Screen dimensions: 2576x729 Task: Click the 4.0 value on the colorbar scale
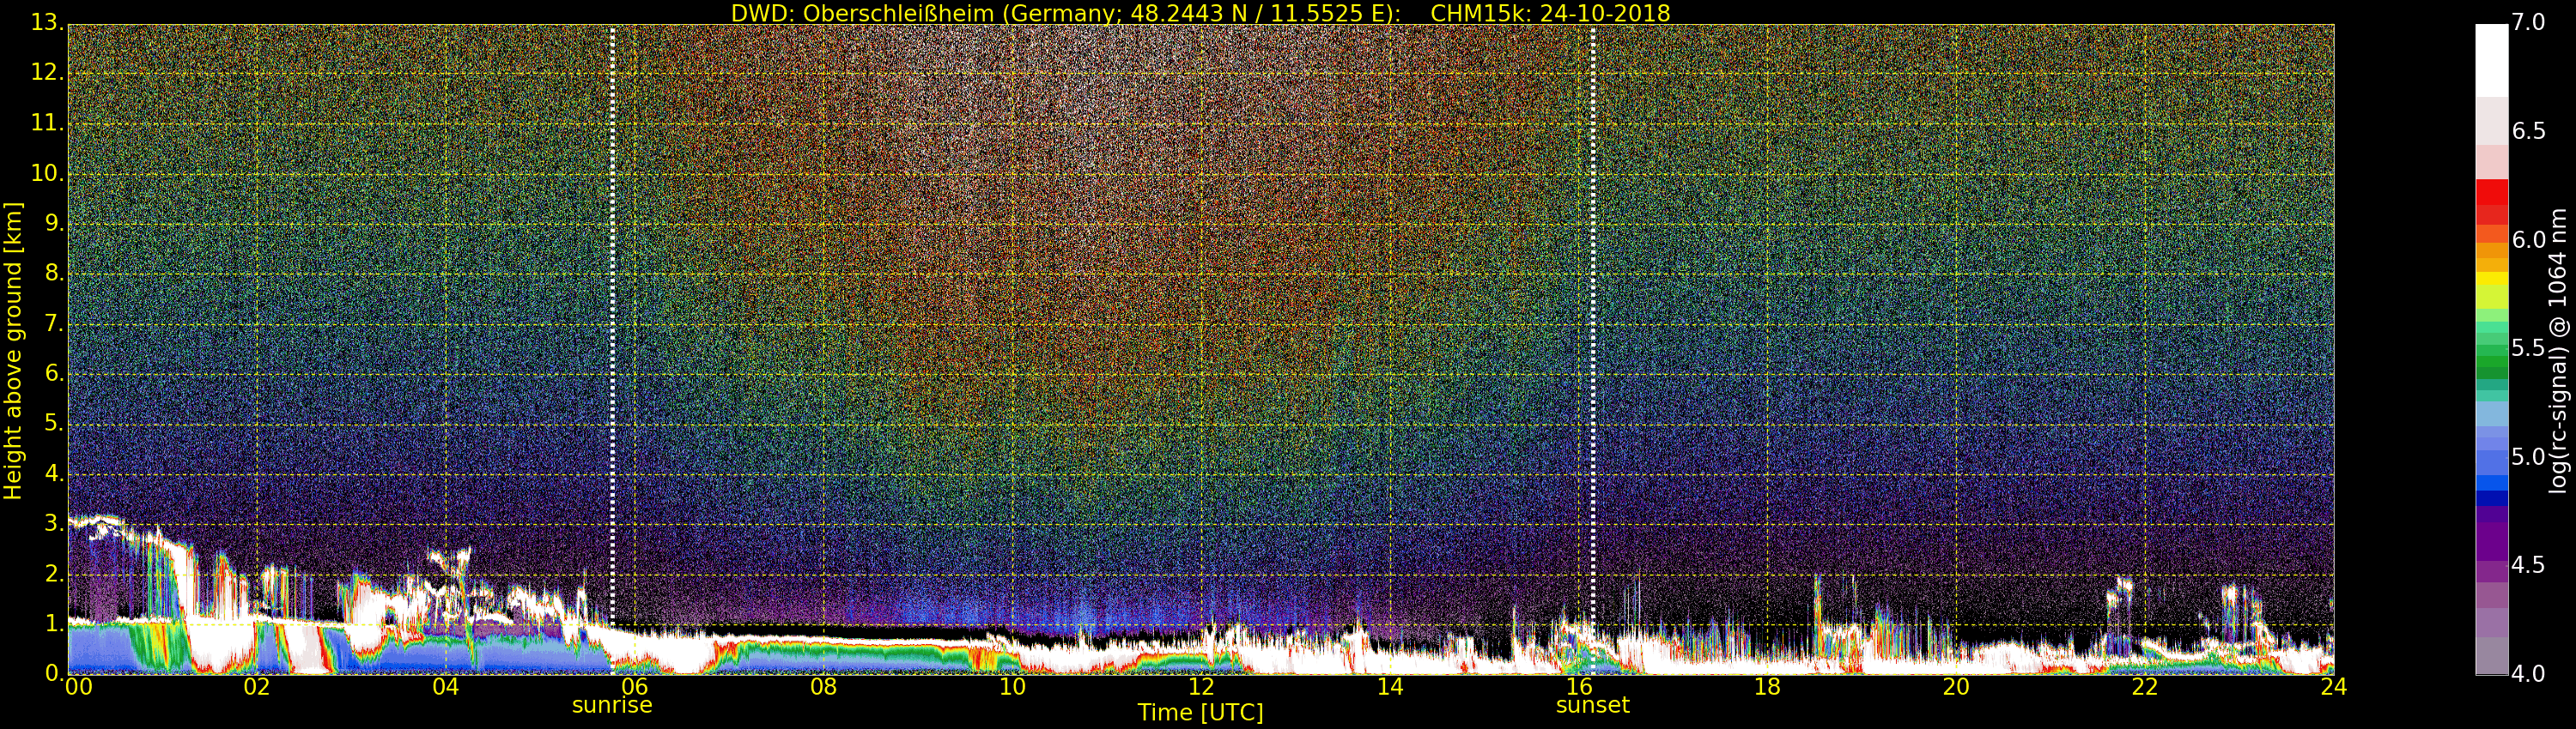2528,674
